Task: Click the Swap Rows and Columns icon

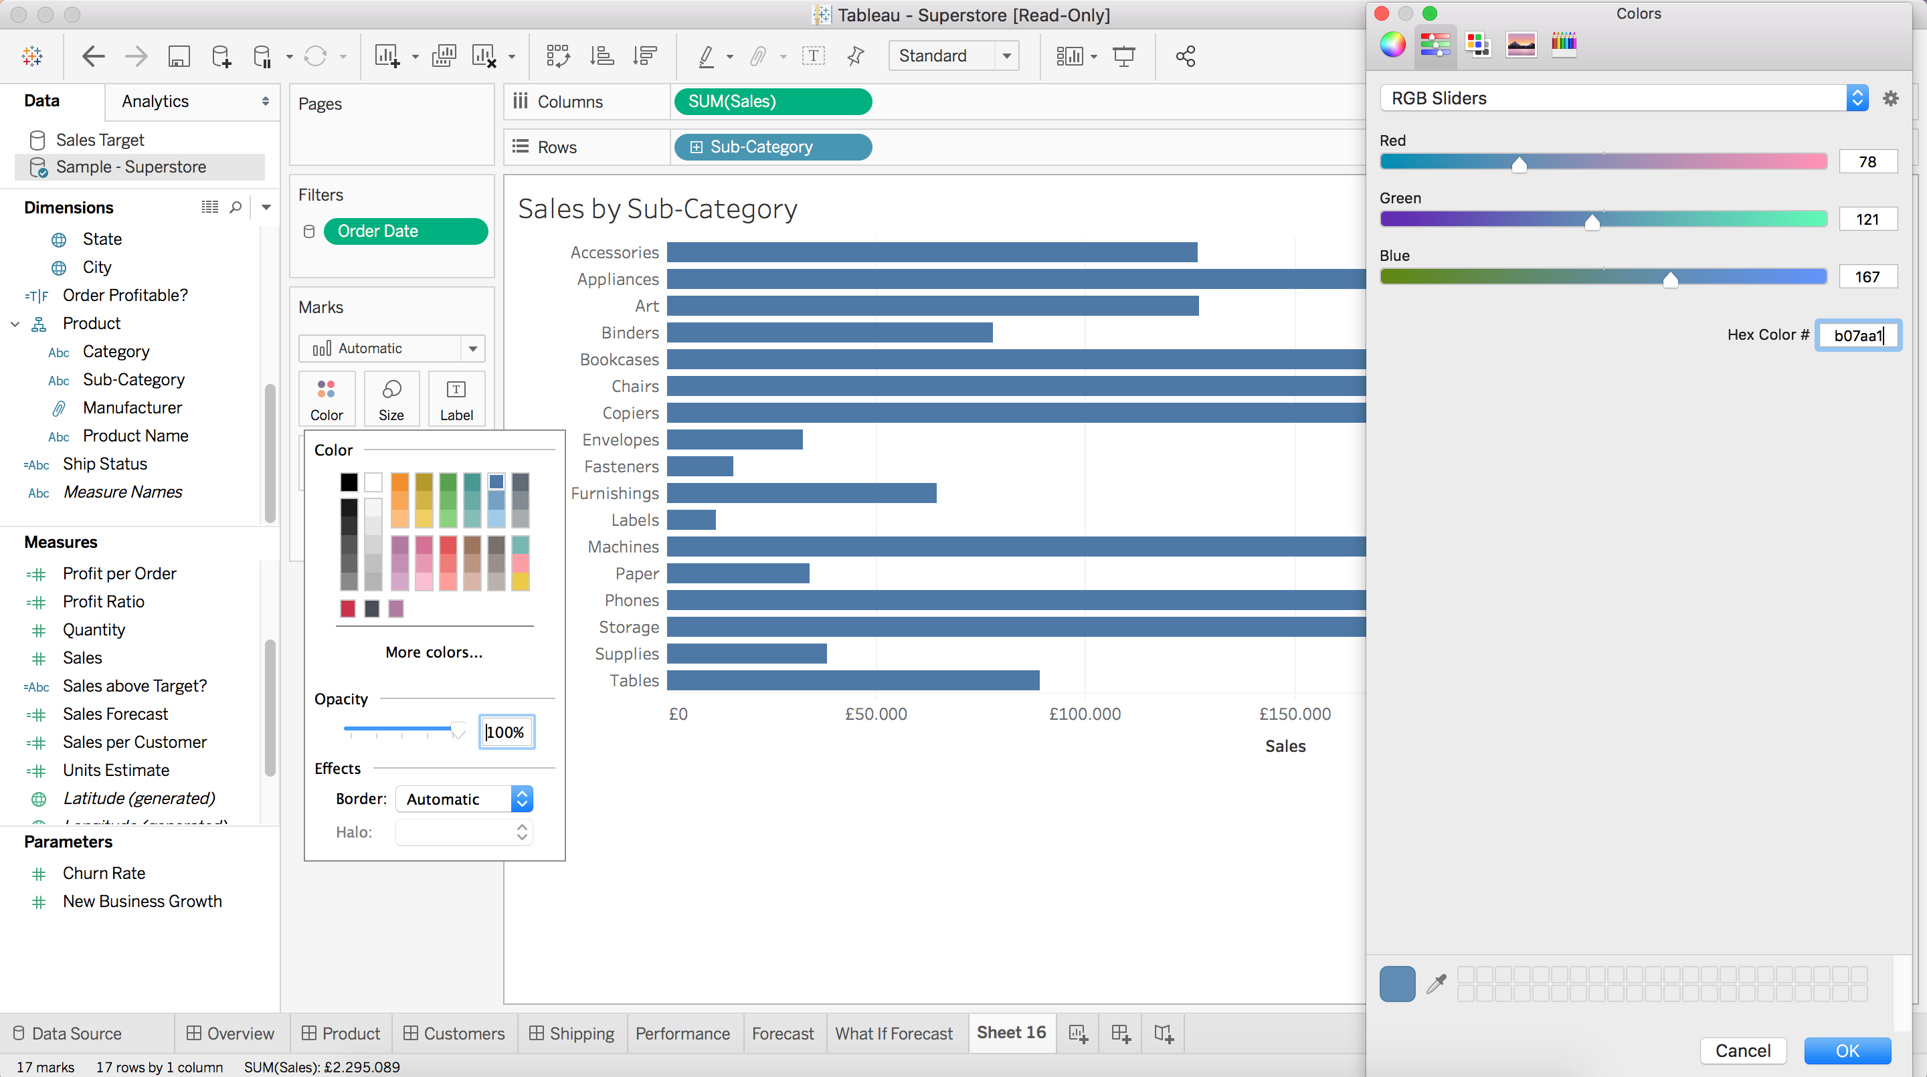Action: 558,56
